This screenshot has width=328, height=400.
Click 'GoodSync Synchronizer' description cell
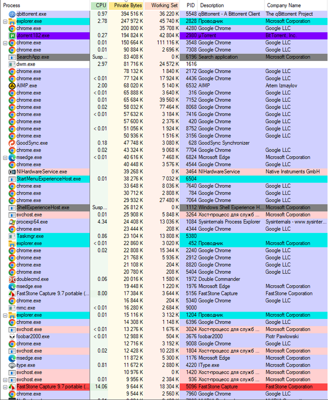(224, 143)
